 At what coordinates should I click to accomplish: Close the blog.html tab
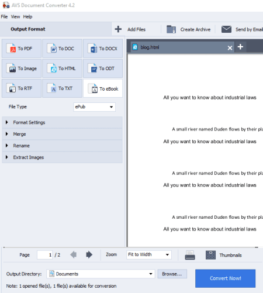pos(230,48)
